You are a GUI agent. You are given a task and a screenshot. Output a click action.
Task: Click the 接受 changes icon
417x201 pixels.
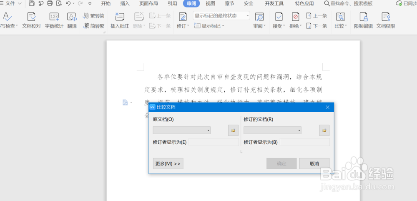point(279,17)
